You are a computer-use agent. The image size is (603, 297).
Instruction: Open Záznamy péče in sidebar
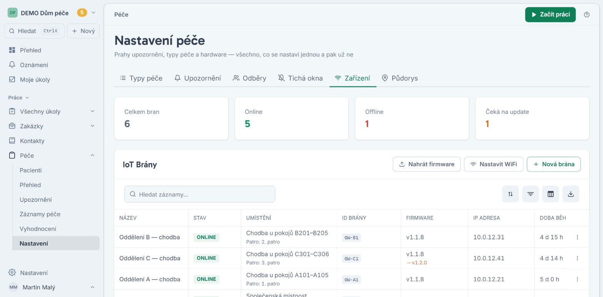(40, 214)
